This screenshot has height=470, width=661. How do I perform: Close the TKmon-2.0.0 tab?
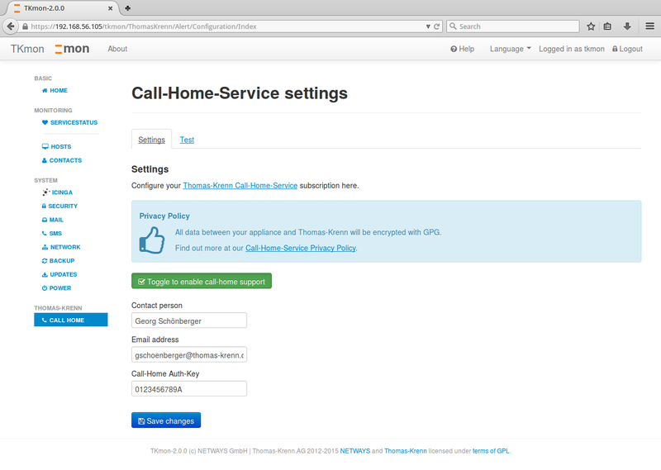[x=110, y=8]
